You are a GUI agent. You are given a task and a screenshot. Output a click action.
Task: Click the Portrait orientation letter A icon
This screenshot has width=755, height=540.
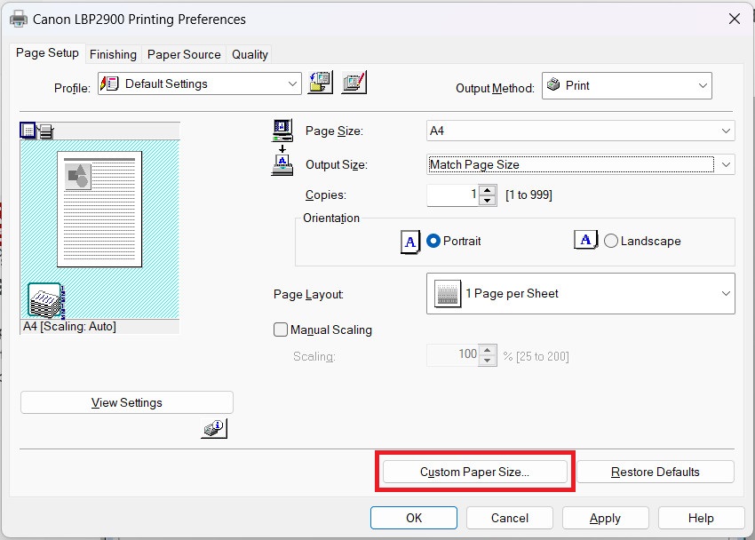pyautogui.click(x=409, y=241)
